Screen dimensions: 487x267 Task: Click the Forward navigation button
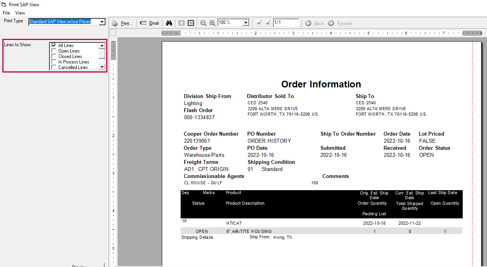point(340,23)
